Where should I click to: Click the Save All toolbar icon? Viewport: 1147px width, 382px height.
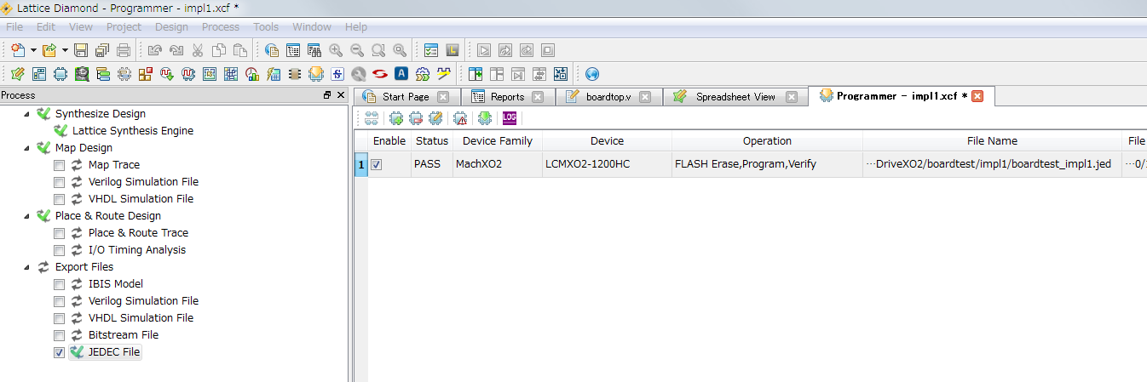[x=102, y=49]
